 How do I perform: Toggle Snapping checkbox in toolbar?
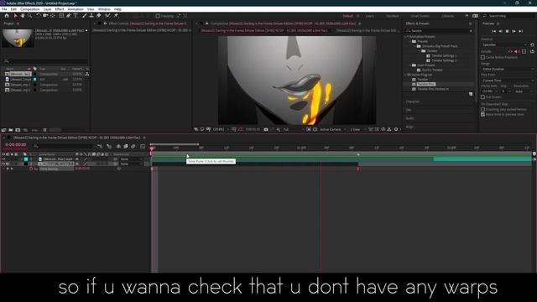[x=158, y=16]
